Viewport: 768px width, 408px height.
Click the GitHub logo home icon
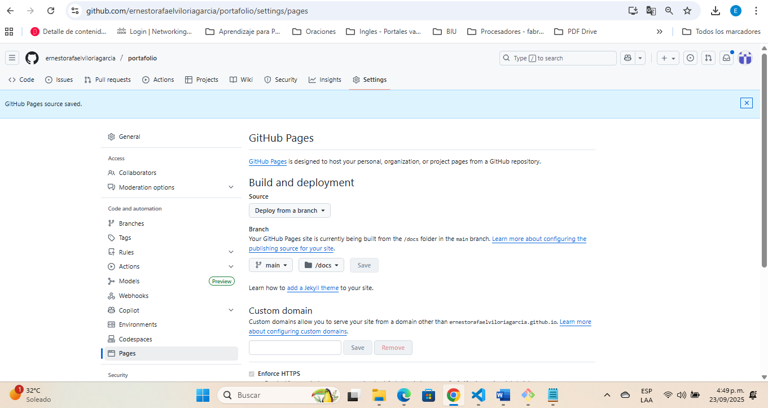coord(32,58)
